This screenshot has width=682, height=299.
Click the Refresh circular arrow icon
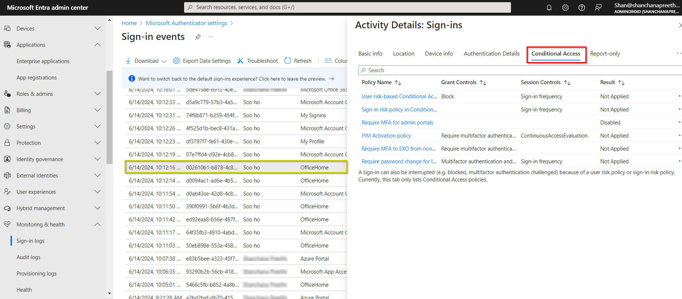coord(288,61)
